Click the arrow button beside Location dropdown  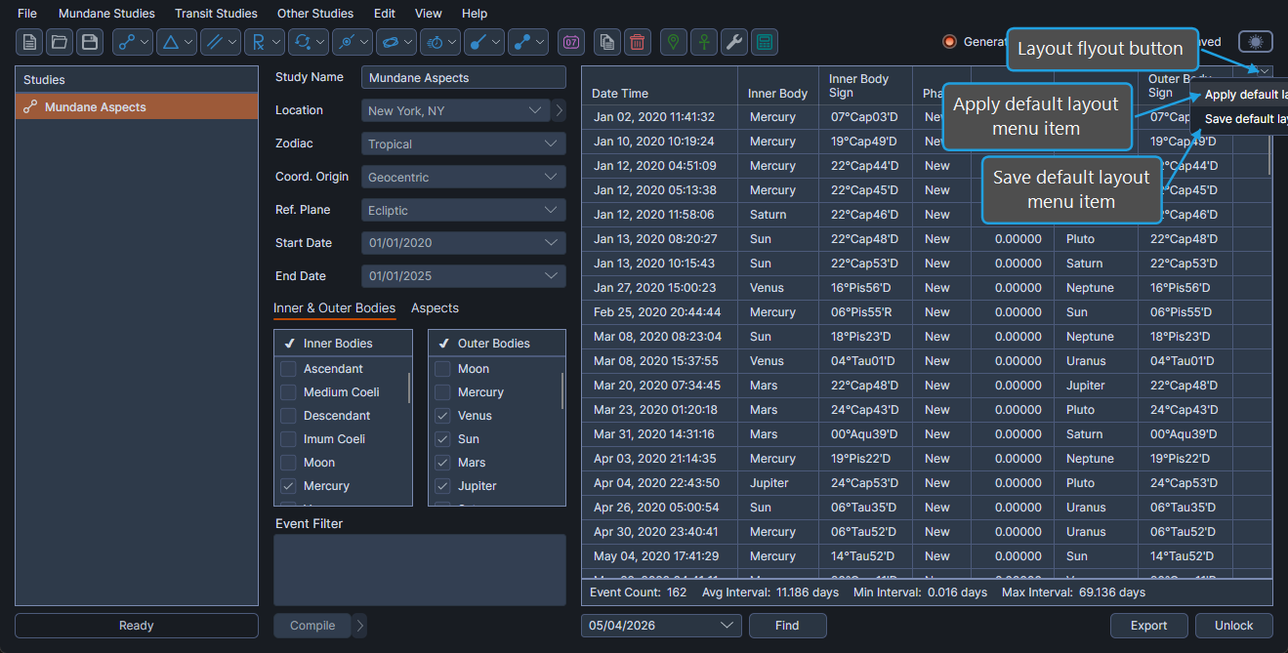click(x=560, y=110)
